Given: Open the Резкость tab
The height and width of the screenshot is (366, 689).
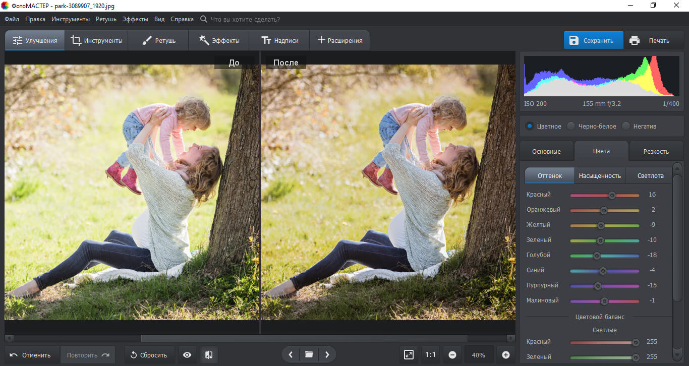Looking at the screenshot, I should 656,151.
